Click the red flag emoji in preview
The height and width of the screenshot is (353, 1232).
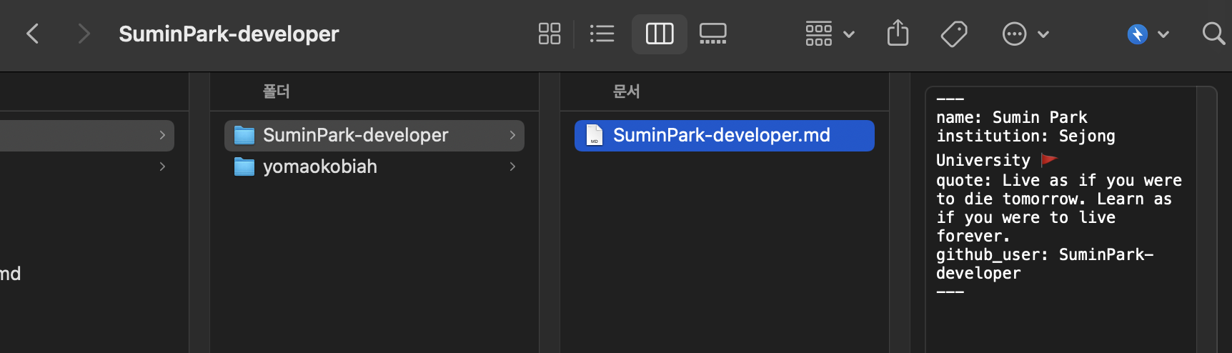point(1049,159)
